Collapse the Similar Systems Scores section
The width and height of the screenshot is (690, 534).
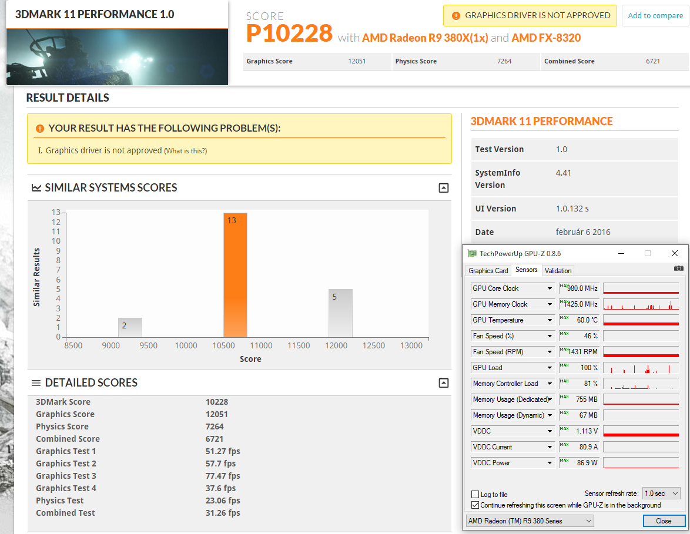coord(444,188)
